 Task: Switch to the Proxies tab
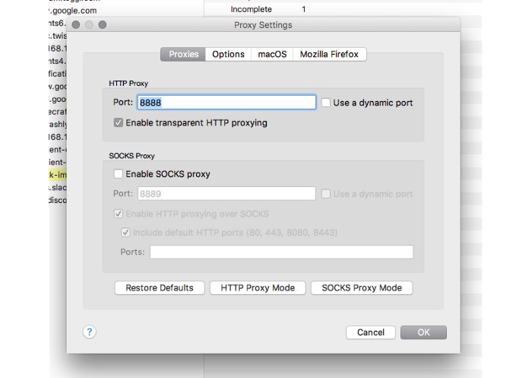tap(183, 54)
